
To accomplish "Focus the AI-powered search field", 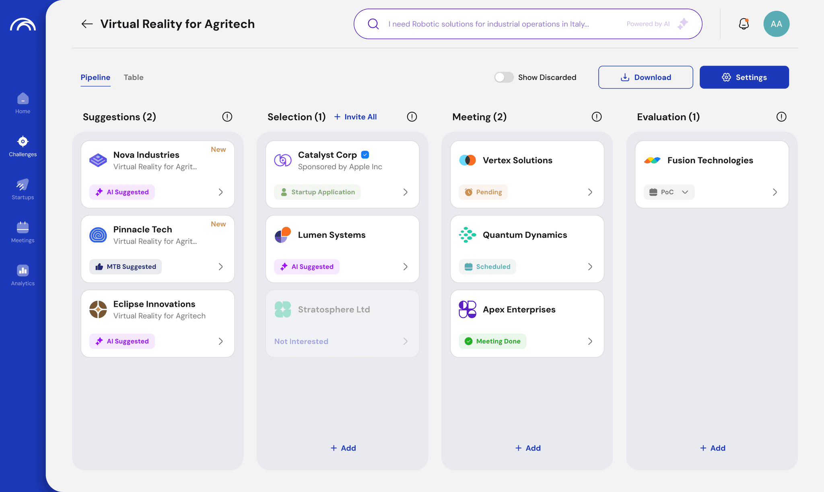I will click(499, 24).
